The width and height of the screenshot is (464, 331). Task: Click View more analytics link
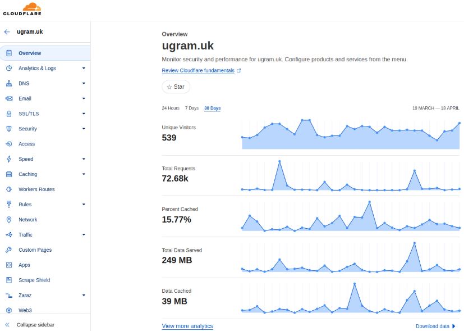(x=187, y=326)
